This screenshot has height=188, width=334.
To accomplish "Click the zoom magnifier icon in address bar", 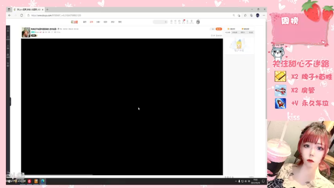I will [x=234, y=15].
